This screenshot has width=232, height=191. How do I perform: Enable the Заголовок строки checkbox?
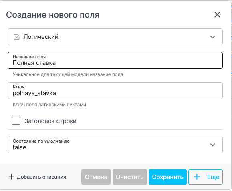click(16, 121)
